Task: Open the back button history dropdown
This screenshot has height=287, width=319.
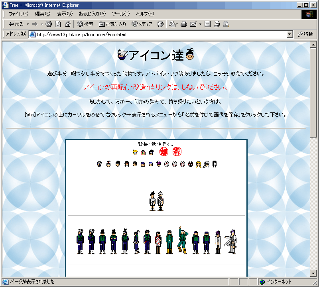Action: tap(28, 24)
